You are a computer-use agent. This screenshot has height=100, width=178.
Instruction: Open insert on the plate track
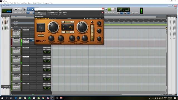pos(26,84)
